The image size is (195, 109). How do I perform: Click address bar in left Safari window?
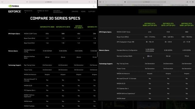coord(48,2)
